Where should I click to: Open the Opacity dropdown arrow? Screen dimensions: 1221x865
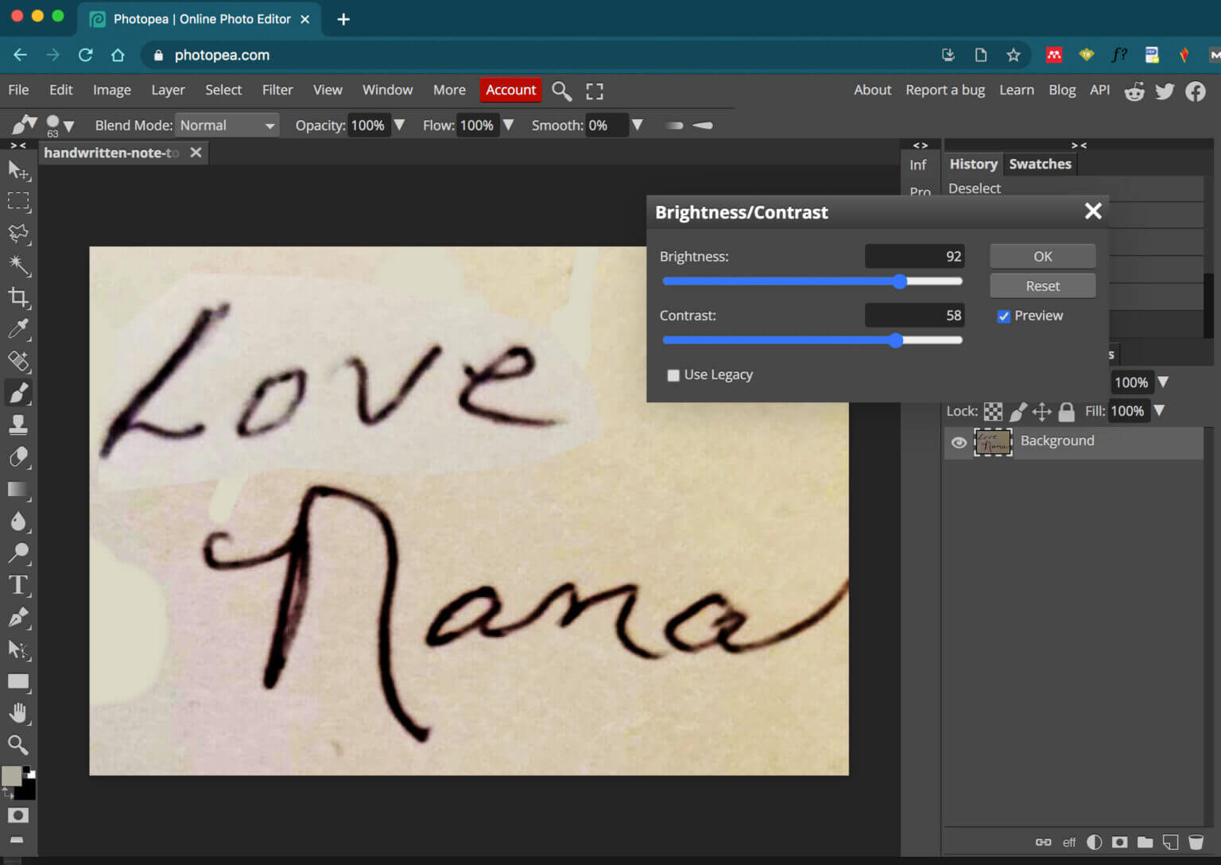click(x=399, y=125)
